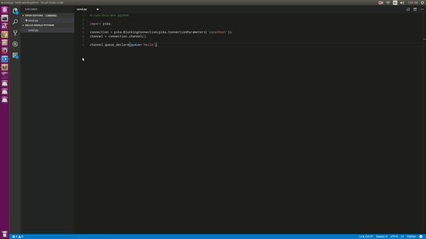
Task: Change language mode via Python indicator
Action: (x=411, y=236)
